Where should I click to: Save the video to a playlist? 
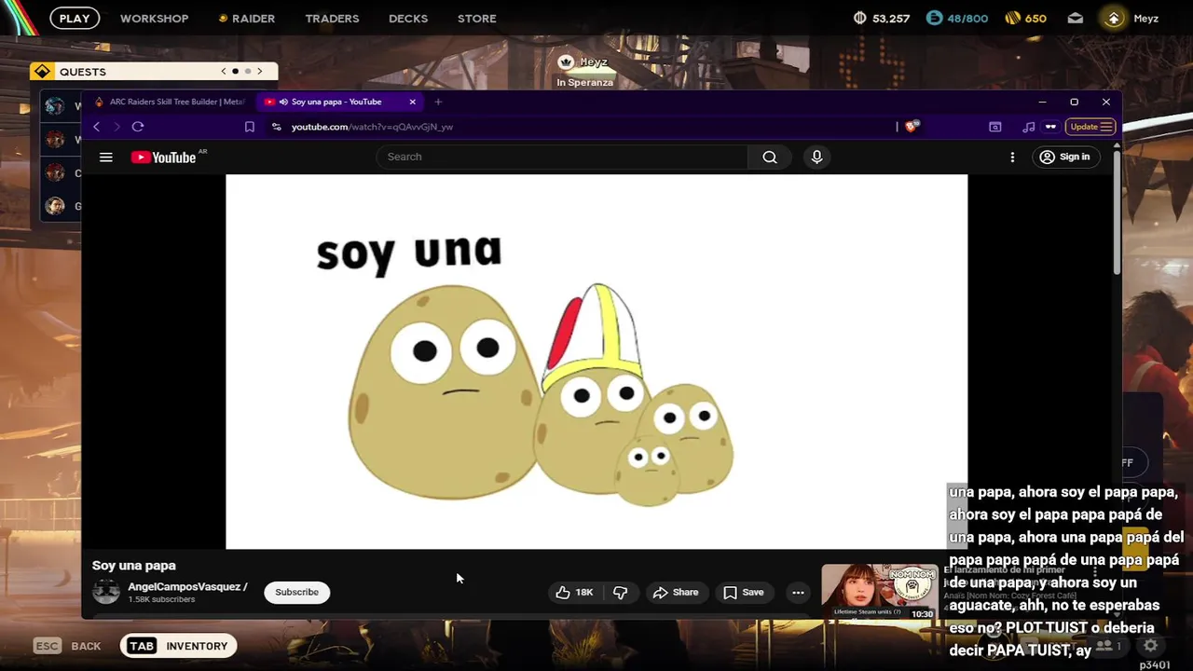744,592
